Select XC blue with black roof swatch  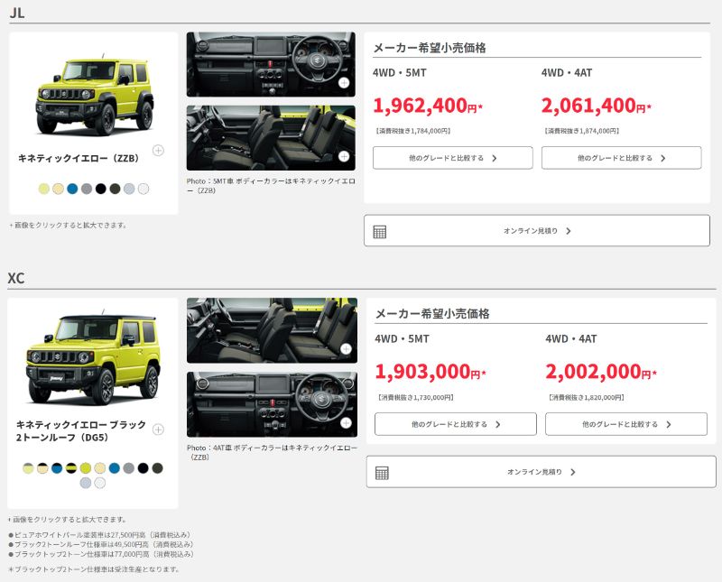(57, 468)
